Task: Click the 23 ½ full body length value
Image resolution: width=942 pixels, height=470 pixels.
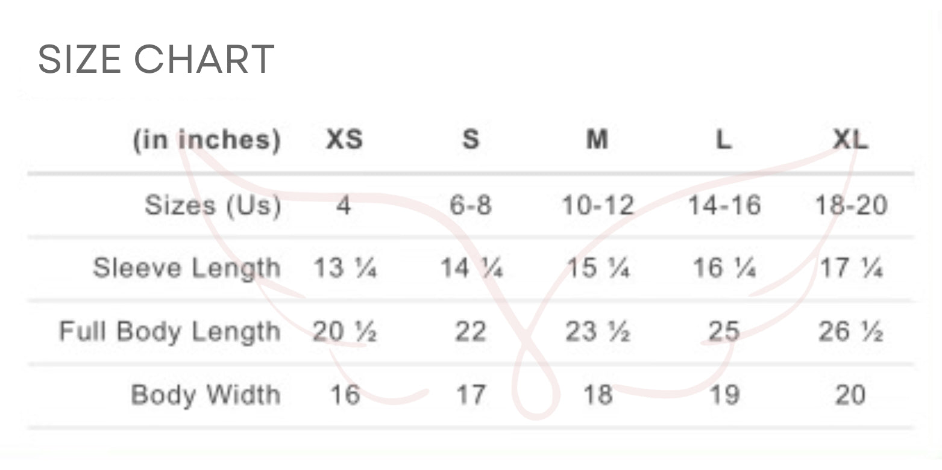Action: pyautogui.click(x=597, y=332)
